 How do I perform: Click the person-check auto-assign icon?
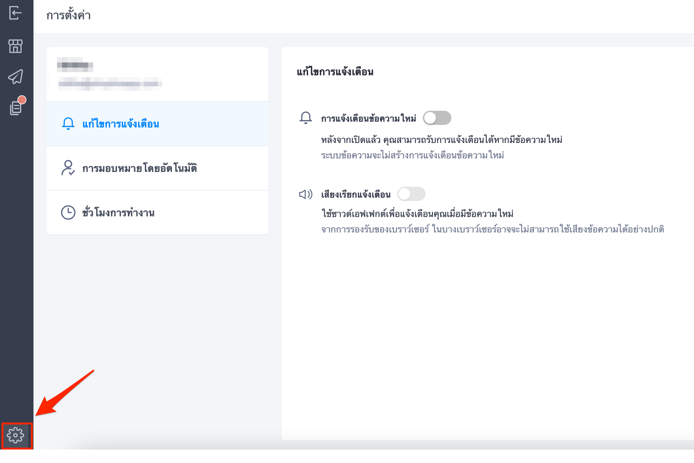(x=68, y=168)
